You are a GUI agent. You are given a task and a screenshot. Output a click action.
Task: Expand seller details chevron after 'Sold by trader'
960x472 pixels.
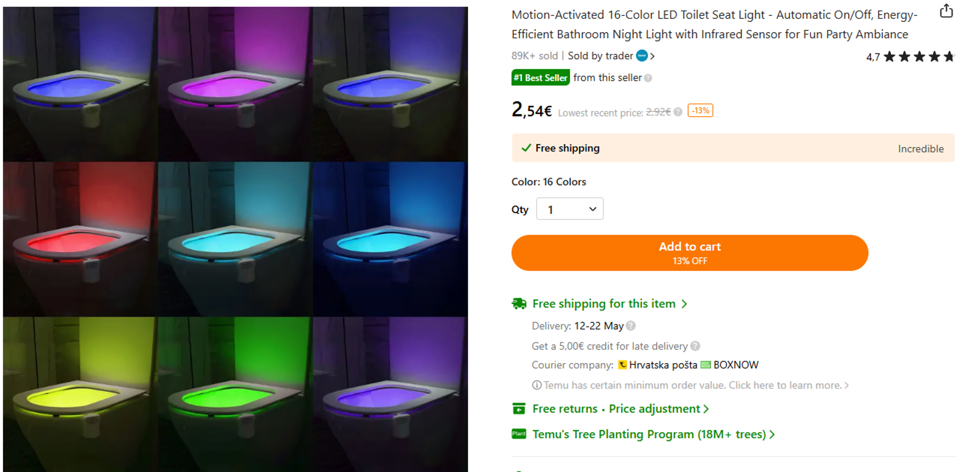coord(653,56)
